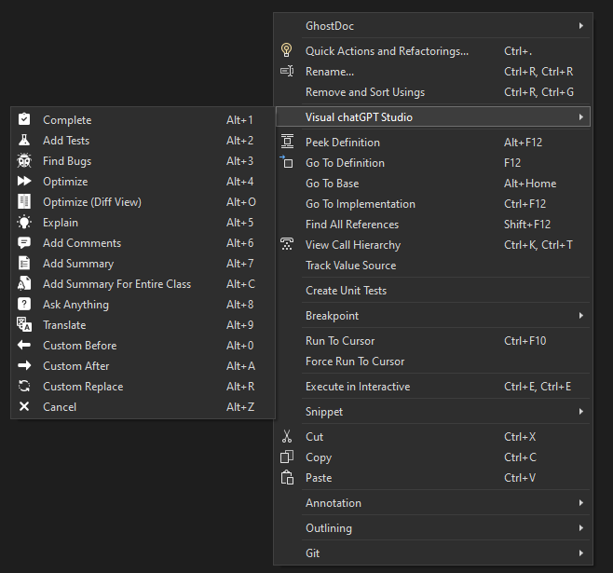Choose Force Run To Cursor
Viewport: 613px width, 573px height.
[x=433, y=362]
